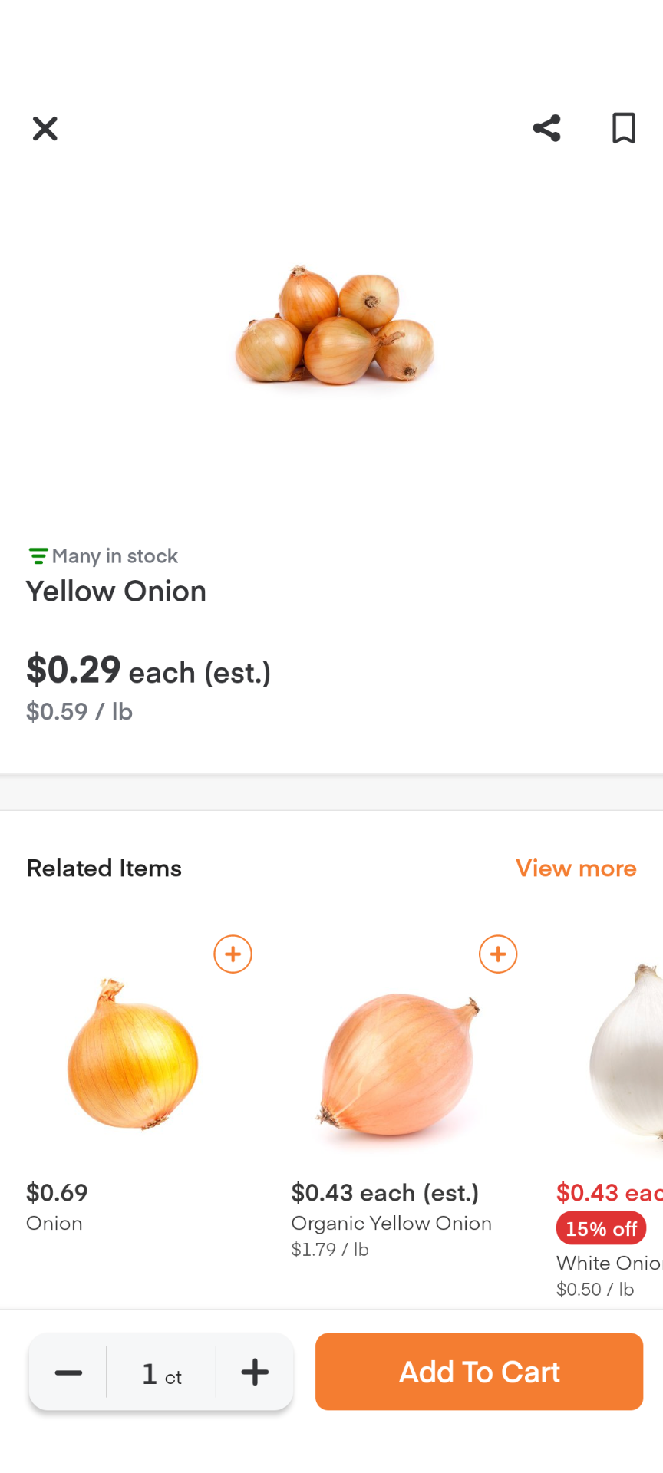Tap the 1 ct quantity field

[161, 1374]
